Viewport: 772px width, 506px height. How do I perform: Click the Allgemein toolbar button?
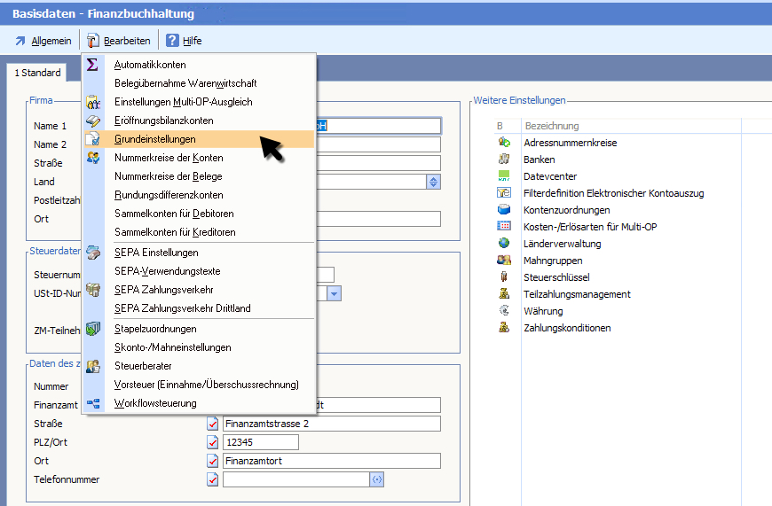[x=43, y=41]
